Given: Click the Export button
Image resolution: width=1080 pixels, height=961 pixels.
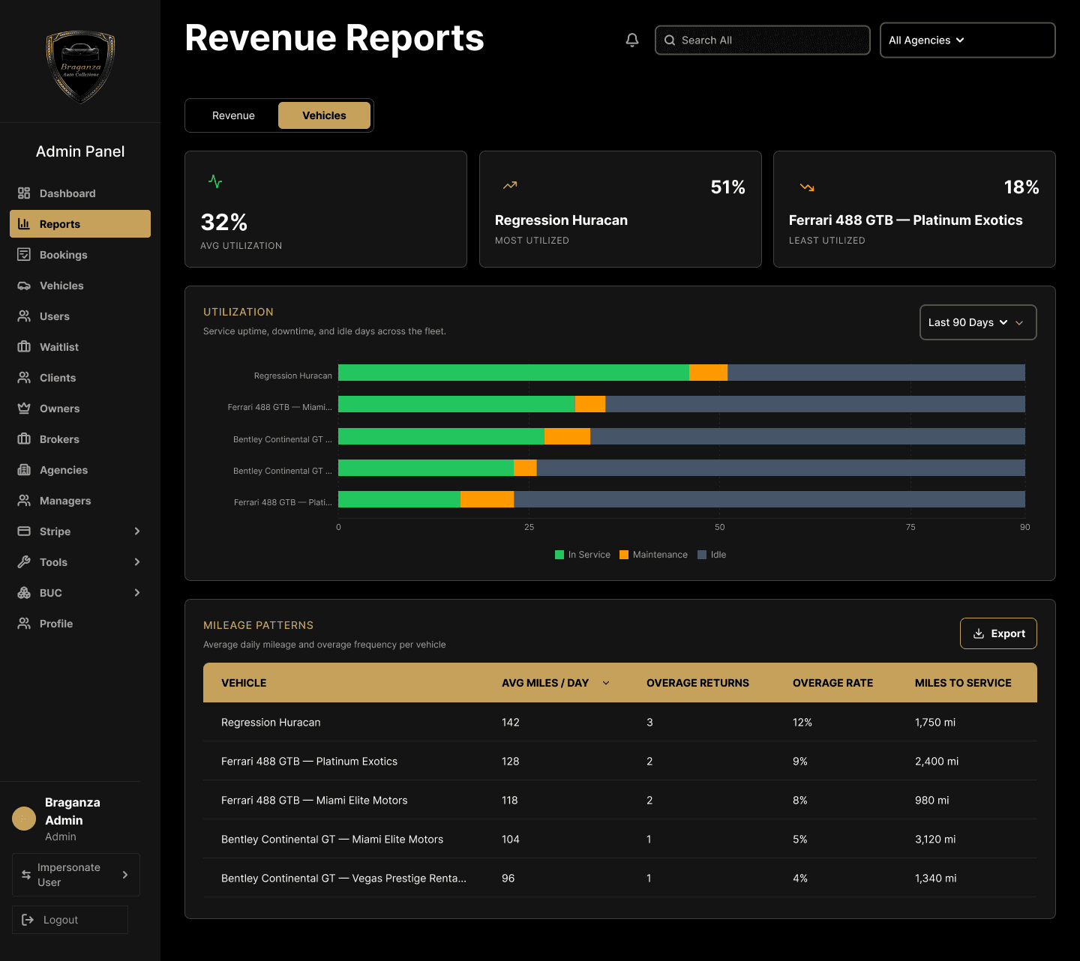Looking at the screenshot, I should [998, 633].
